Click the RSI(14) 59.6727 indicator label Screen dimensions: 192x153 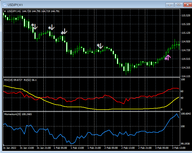pyautogui.click(x=13, y=80)
